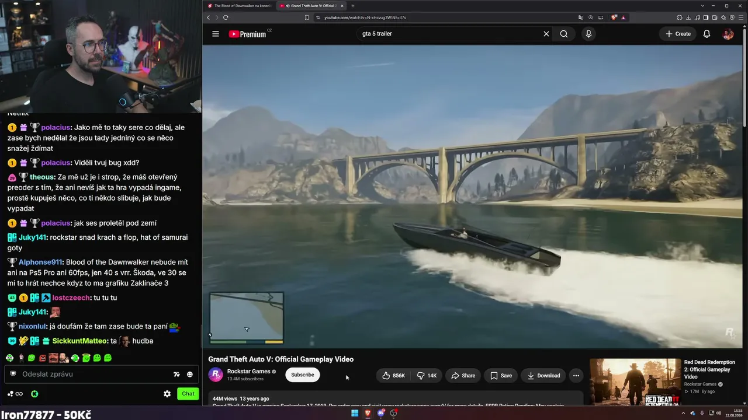The width and height of the screenshot is (748, 420).
Task: Open the browser main menu
Action: pos(741,17)
